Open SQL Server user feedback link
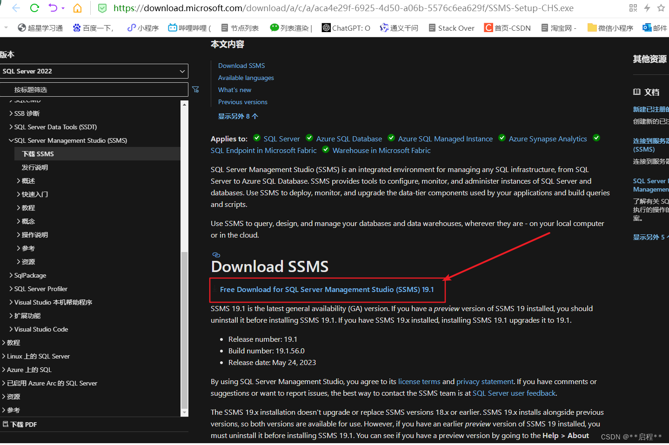The image size is (669, 445). pos(514,393)
